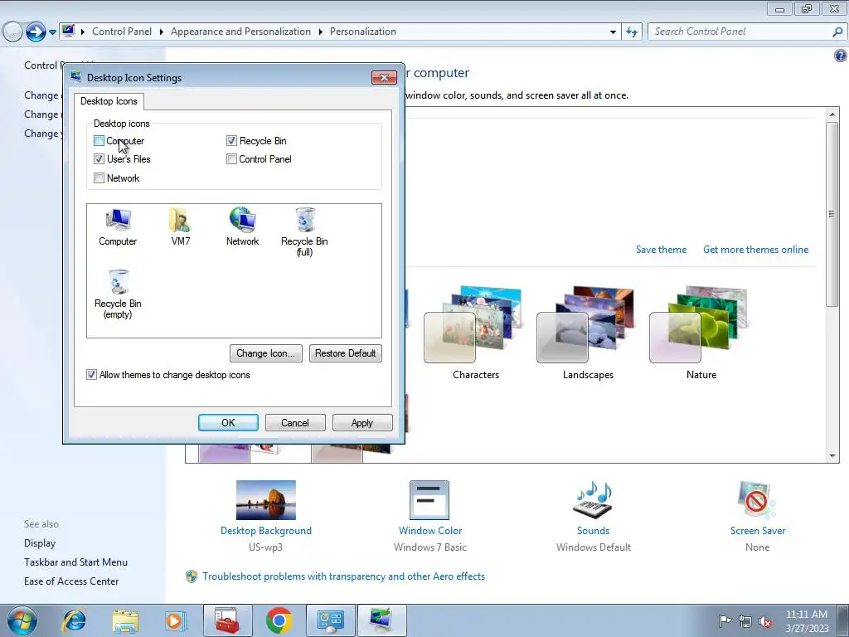Close the Desktop Icon Settings dialog

pyautogui.click(x=384, y=77)
